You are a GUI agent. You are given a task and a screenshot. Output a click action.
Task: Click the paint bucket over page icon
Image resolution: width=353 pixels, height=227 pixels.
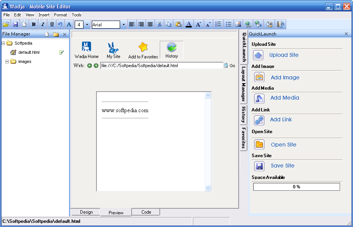point(269,24)
